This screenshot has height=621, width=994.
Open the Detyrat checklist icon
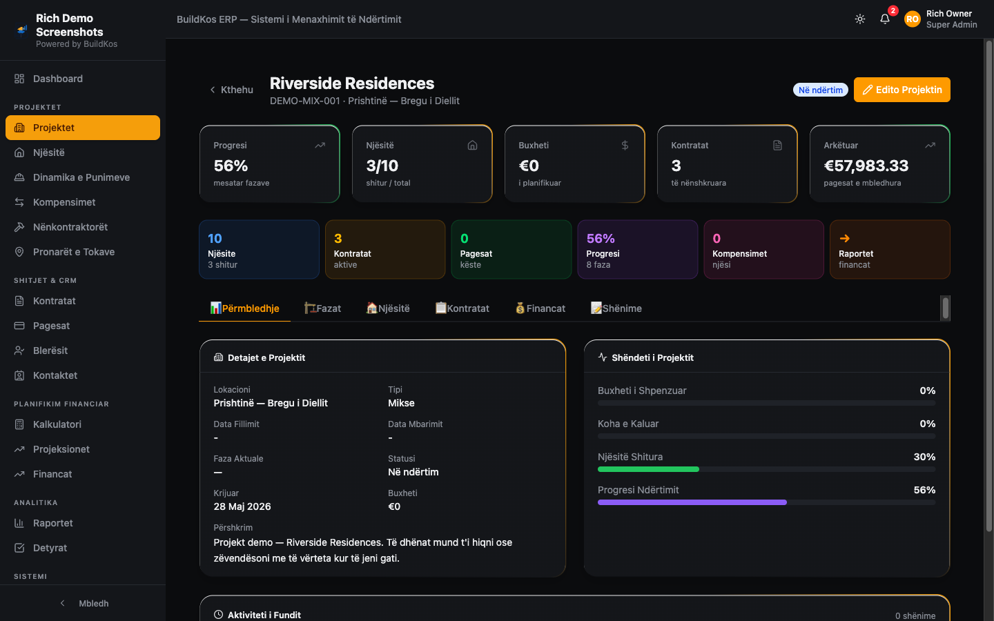click(19, 548)
